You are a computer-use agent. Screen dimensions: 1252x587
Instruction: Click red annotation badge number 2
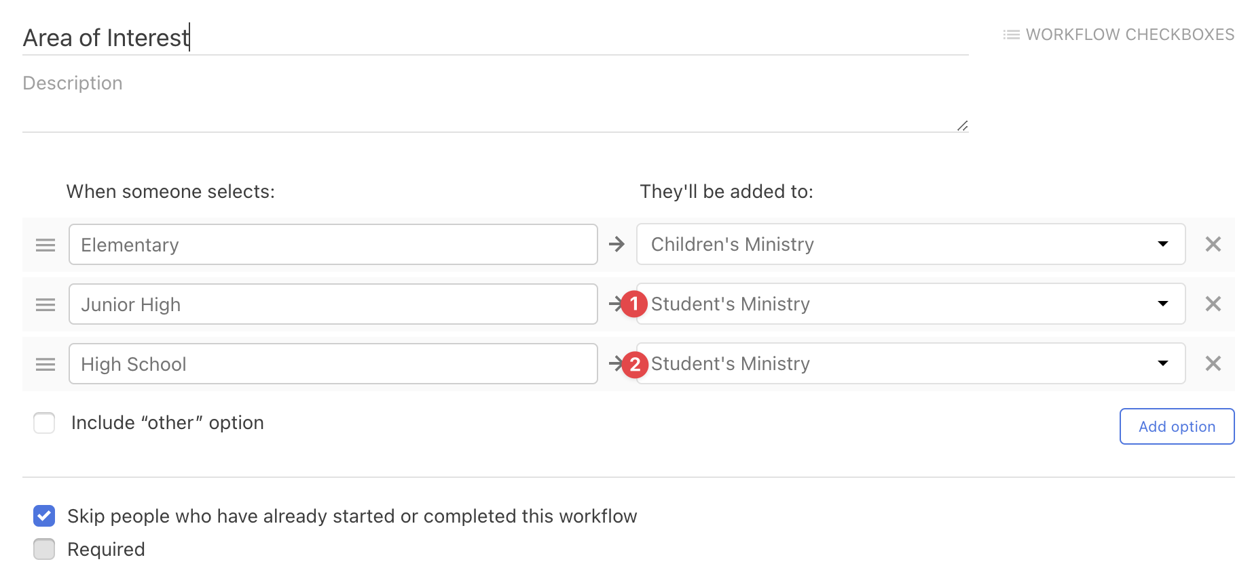pyautogui.click(x=634, y=364)
